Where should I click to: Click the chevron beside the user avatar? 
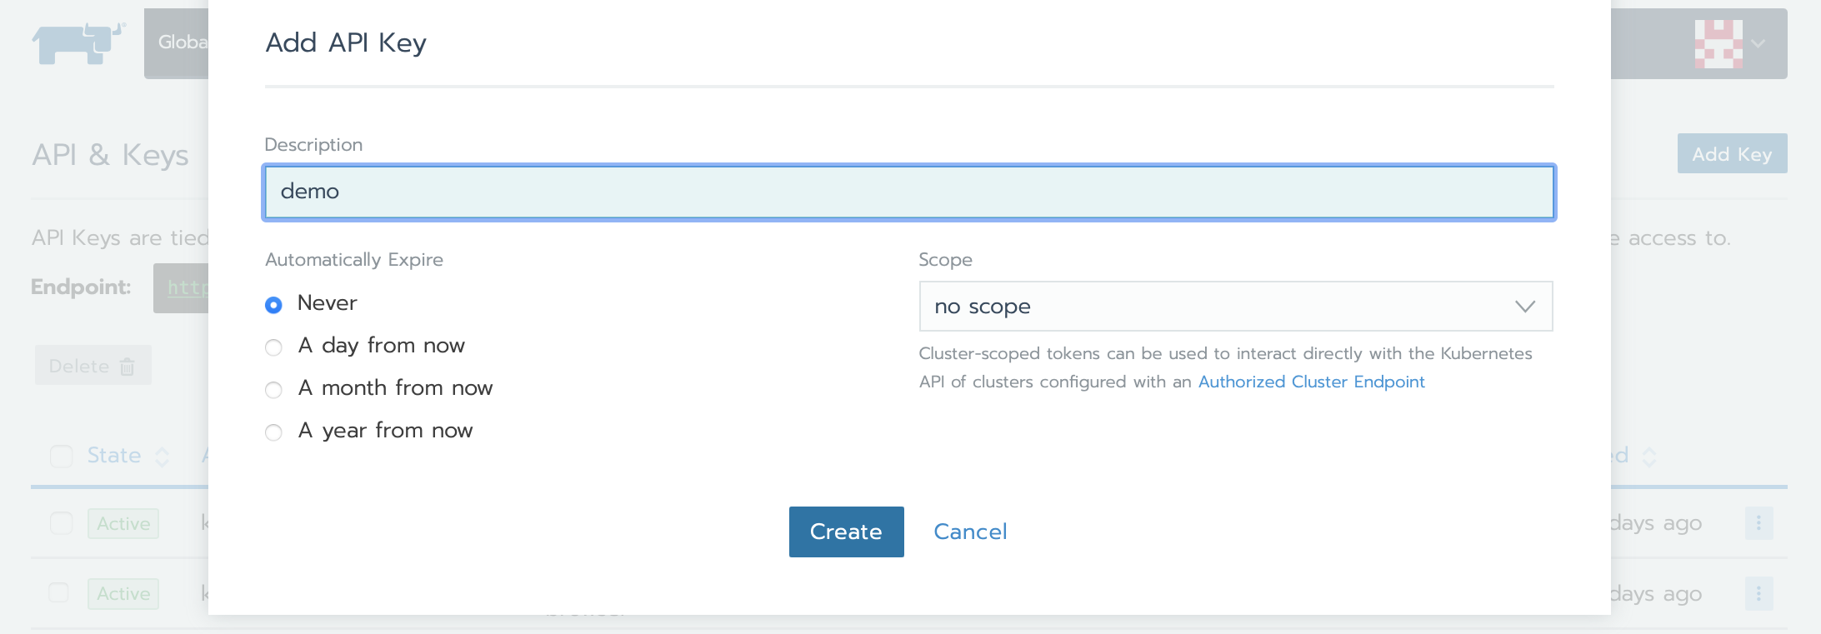point(1758,44)
